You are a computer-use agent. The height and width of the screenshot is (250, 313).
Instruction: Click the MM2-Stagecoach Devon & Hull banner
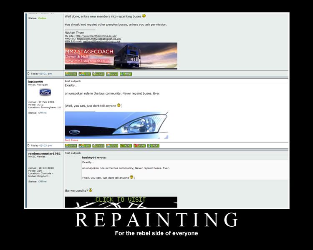click(121, 56)
